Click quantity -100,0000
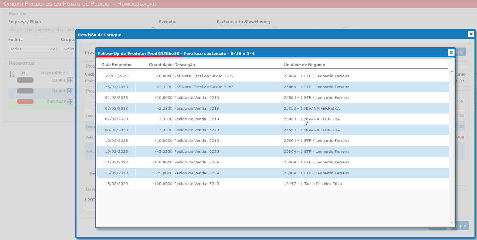 (x=162, y=184)
